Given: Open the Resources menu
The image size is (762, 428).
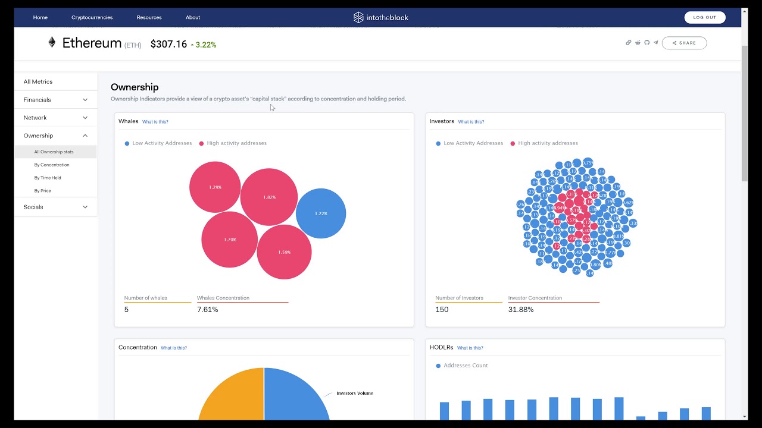Looking at the screenshot, I should coord(149,17).
